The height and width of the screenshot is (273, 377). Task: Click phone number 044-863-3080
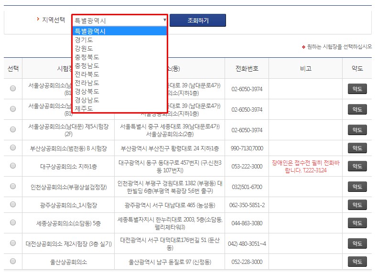tap(247, 223)
